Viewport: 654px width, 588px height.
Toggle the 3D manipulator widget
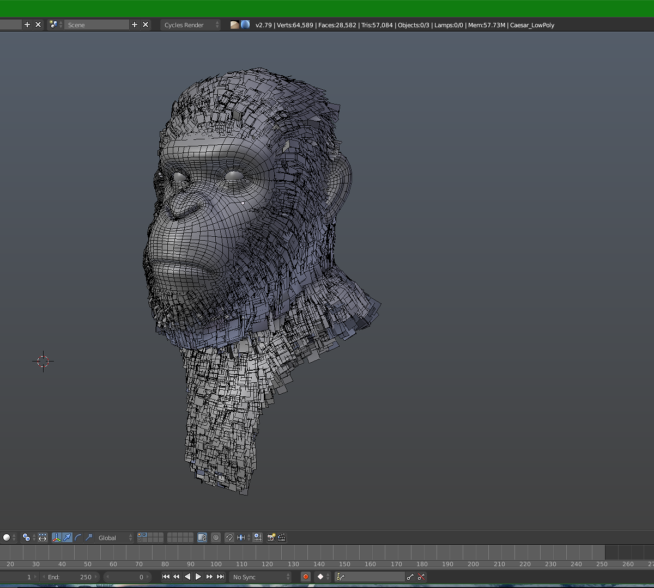pos(56,537)
